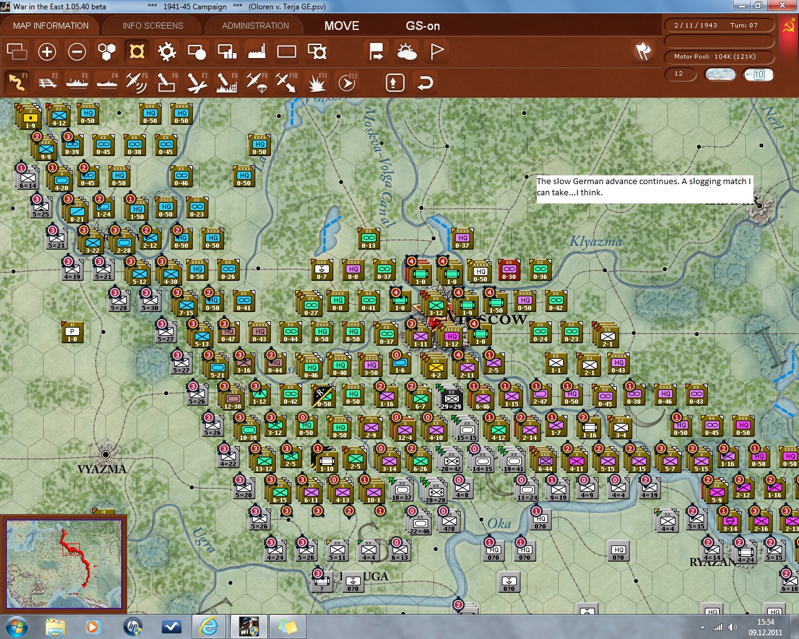This screenshot has height=639, width=799.
Task: Click the minimap overview thumbnail
Action: (64, 563)
